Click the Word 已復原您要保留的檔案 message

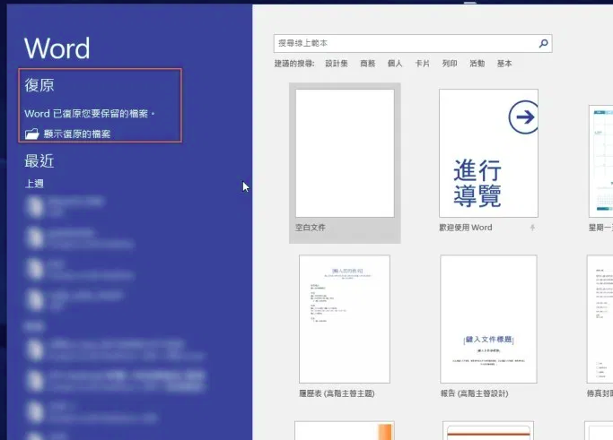coord(89,114)
